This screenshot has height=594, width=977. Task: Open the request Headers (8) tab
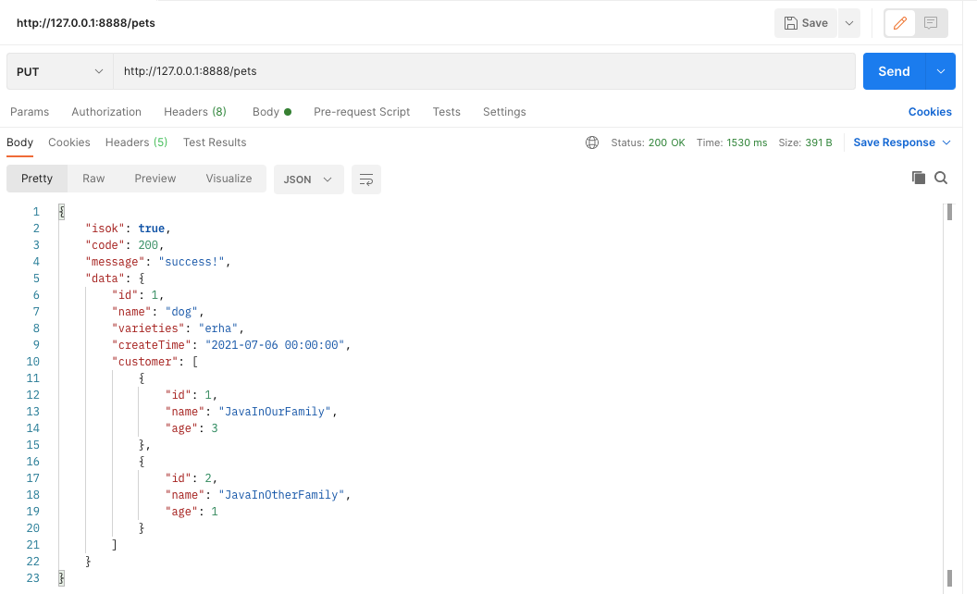click(x=194, y=112)
